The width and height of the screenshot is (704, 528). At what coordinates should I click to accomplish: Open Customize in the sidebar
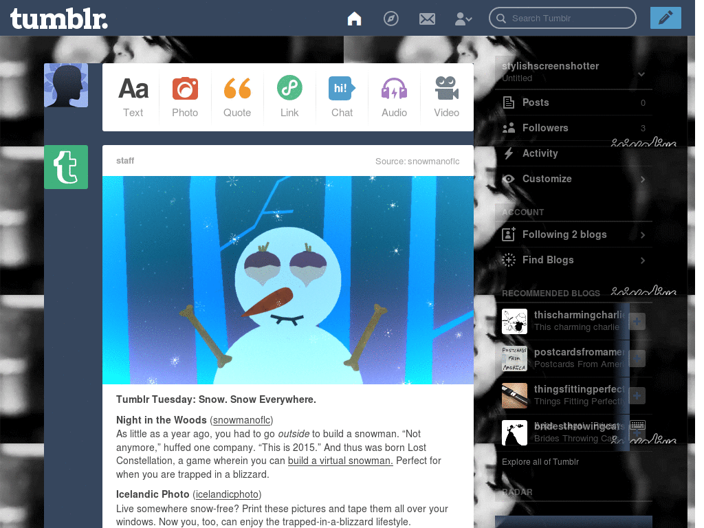(x=574, y=179)
